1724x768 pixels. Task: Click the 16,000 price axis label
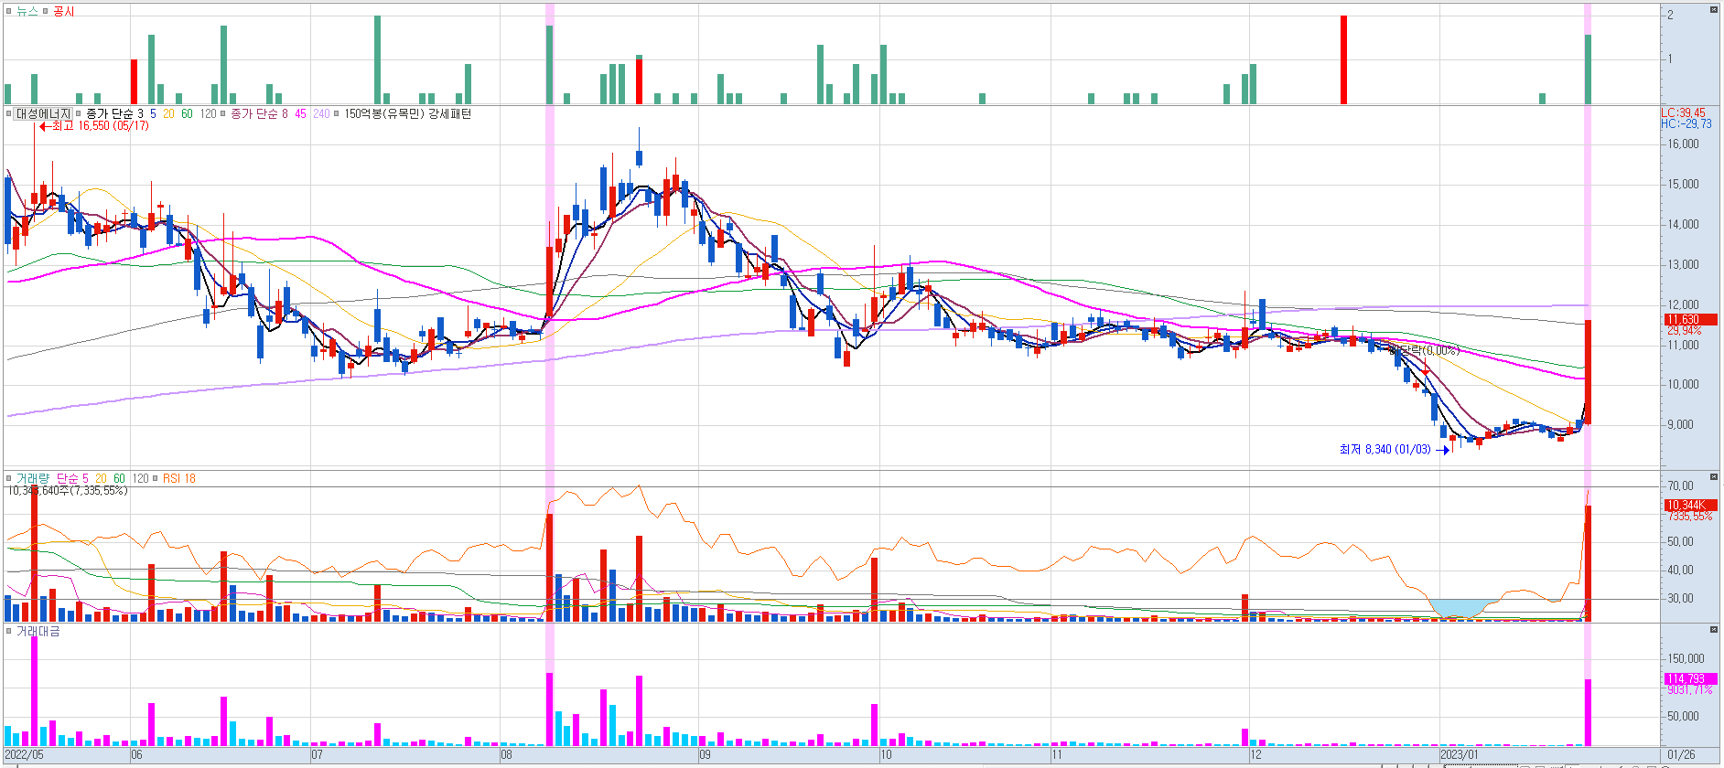(1684, 144)
